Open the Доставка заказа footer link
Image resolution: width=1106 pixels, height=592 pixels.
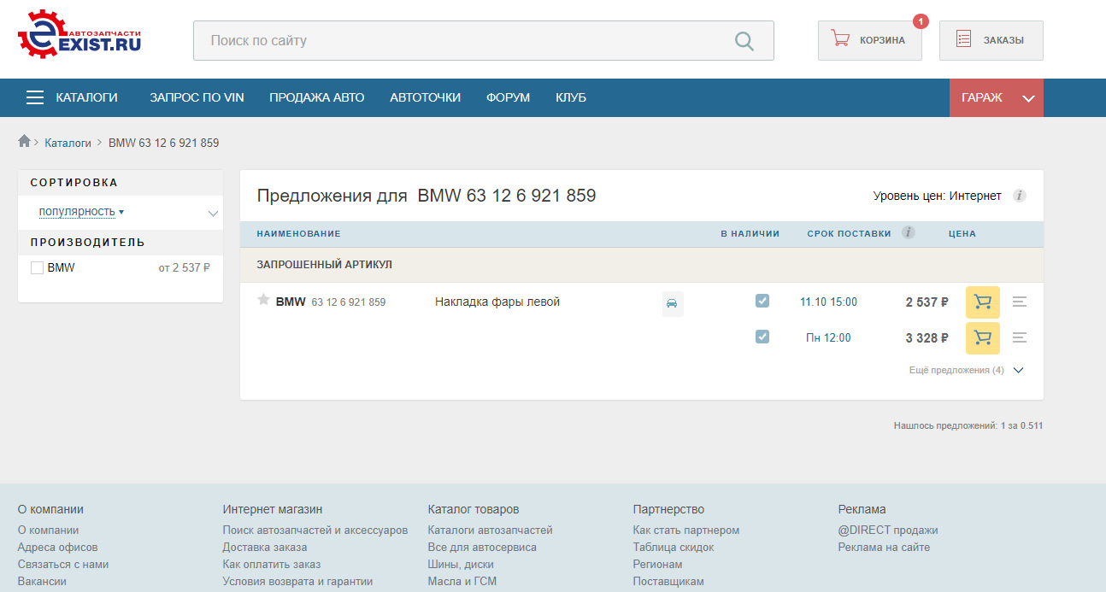tap(265, 547)
